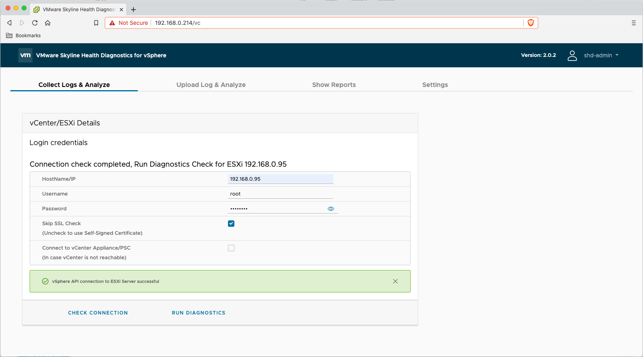Switch to Collect Logs & Analyze tab
643x357 pixels.
click(74, 85)
